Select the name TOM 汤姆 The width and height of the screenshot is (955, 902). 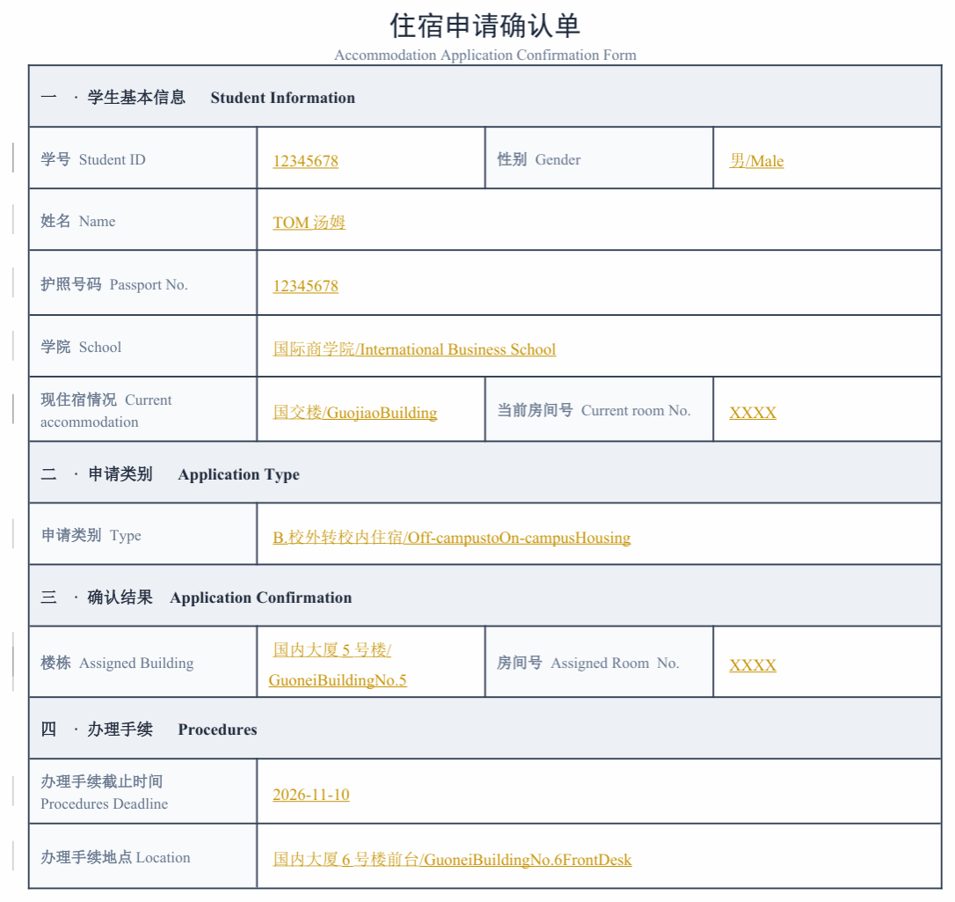coord(309,223)
